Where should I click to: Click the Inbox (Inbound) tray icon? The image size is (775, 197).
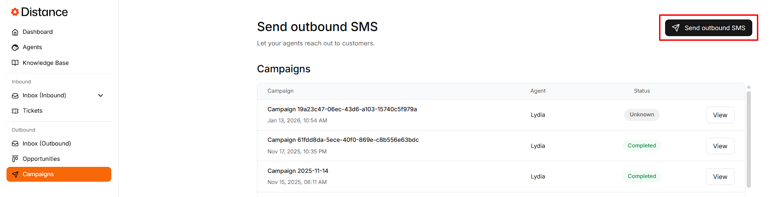point(15,95)
